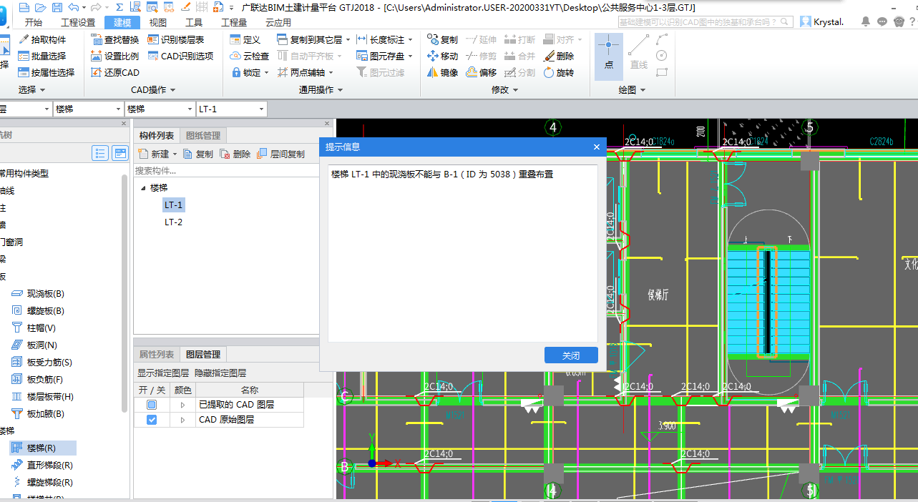The width and height of the screenshot is (918, 502).
Task: Switch to the 云应用 ribbon tab
Action: [x=278, y=22]
